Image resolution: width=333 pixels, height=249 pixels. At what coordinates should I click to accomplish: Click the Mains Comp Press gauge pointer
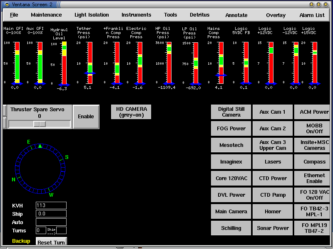tap(221, 75)
